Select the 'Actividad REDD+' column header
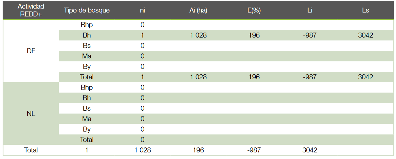This screenshot has height=159, width=396. (31, 10)
